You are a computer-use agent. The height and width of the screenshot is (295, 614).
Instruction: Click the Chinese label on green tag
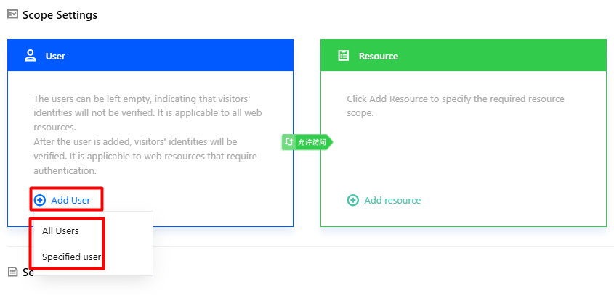point(312,142)
